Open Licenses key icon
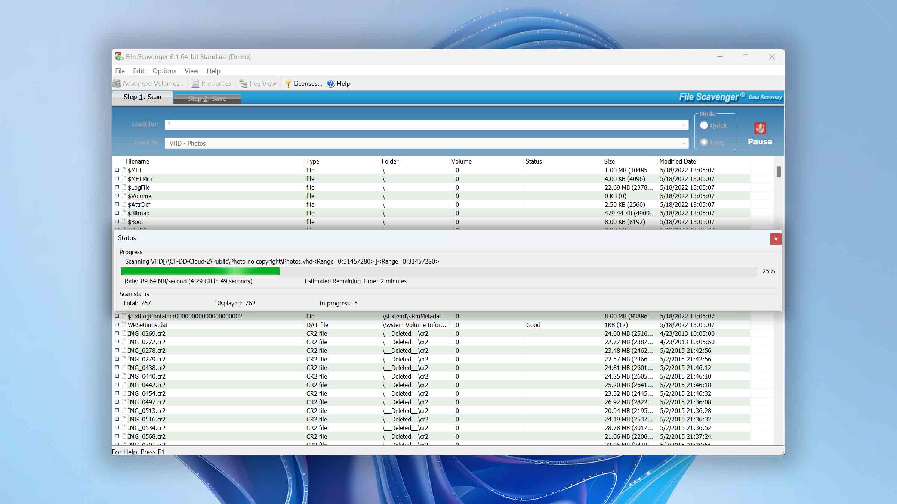897x504 pixels. [288, 84]
